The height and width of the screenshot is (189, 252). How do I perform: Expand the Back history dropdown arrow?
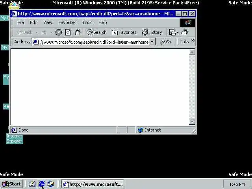[x=37, y=33]
